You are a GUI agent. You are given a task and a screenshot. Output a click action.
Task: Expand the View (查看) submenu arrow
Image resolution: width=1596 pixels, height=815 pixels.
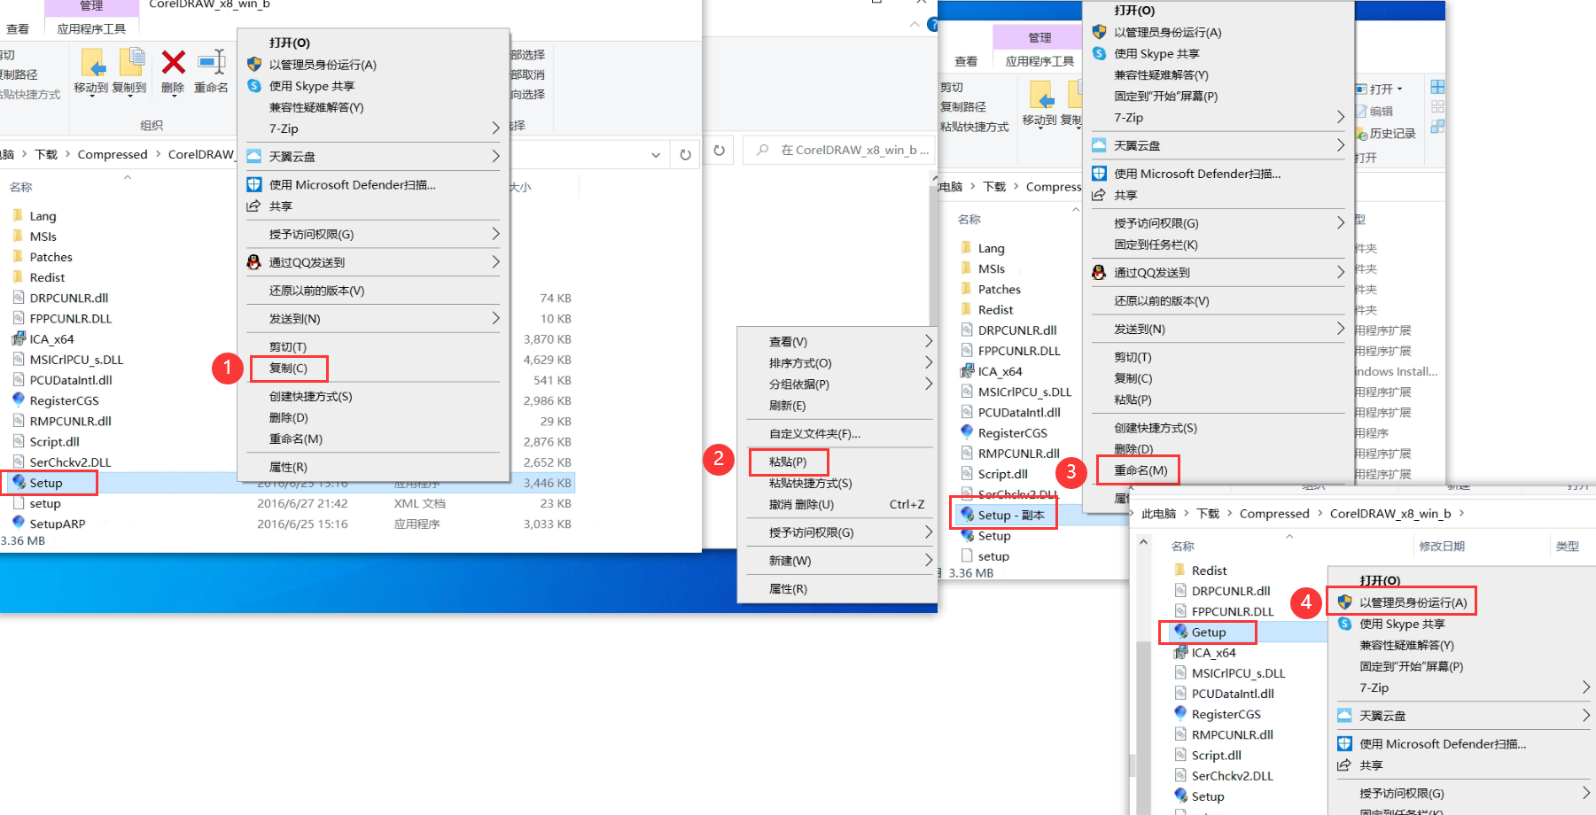click(928, 342)
